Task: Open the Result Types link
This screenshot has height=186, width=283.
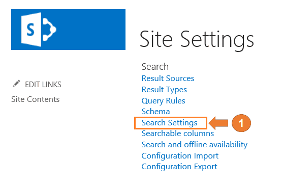Action: [x=164, y=90]
